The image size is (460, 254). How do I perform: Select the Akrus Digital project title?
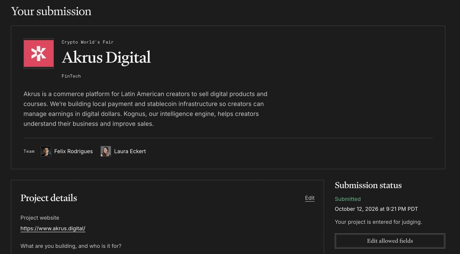tap(106, 58)
